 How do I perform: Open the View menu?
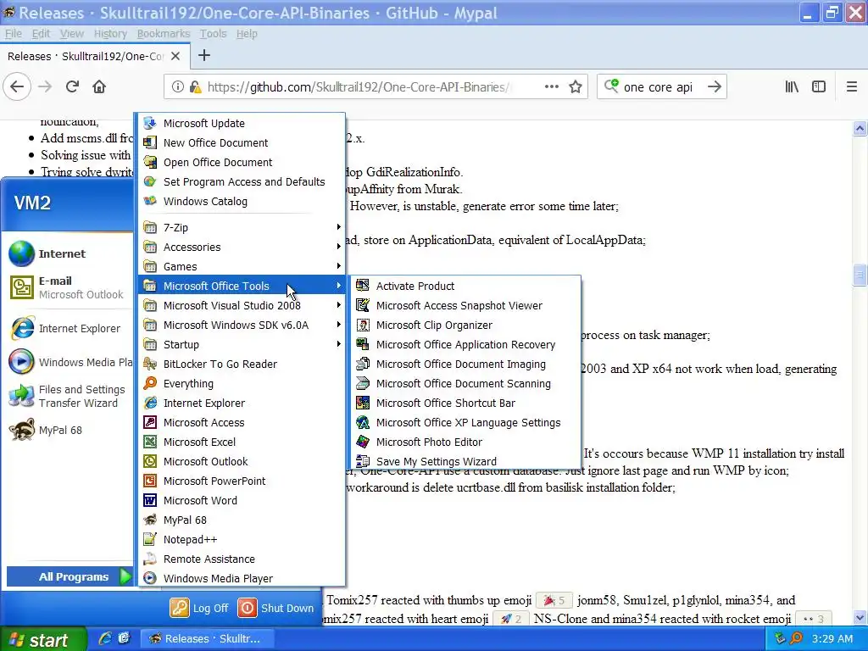tap(72, 34)
